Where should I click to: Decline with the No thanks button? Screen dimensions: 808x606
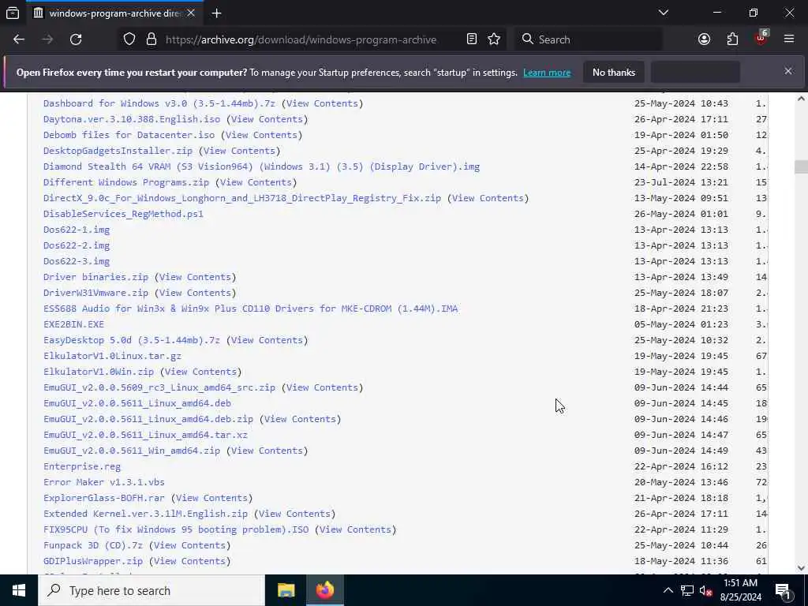[614, 73]
